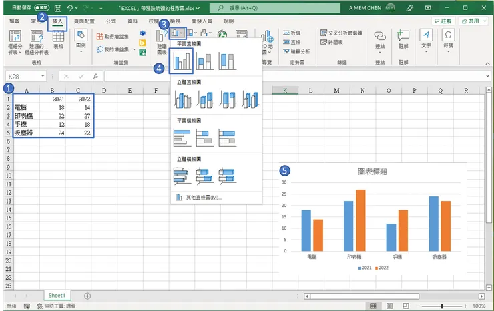
Task: Click the 搜尋 search box
Action: click(275, 8)
